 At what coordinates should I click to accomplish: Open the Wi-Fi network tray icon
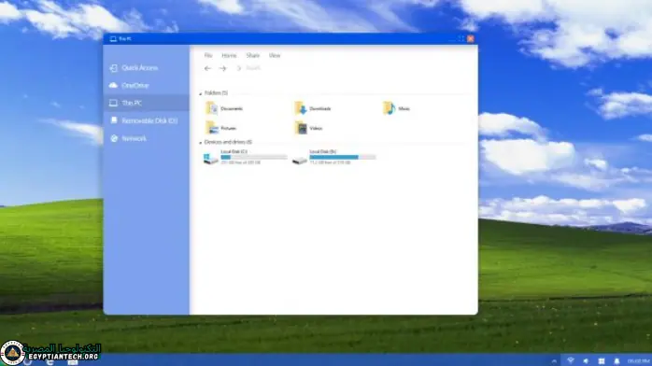pyautogui.click(x=571, y=360)
